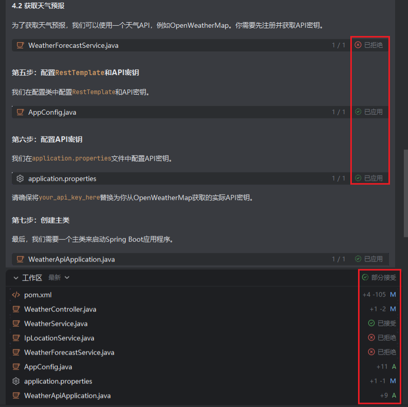Click WeatherService.java icon in workspace list
Screen dimensions: 408x407
16,324
